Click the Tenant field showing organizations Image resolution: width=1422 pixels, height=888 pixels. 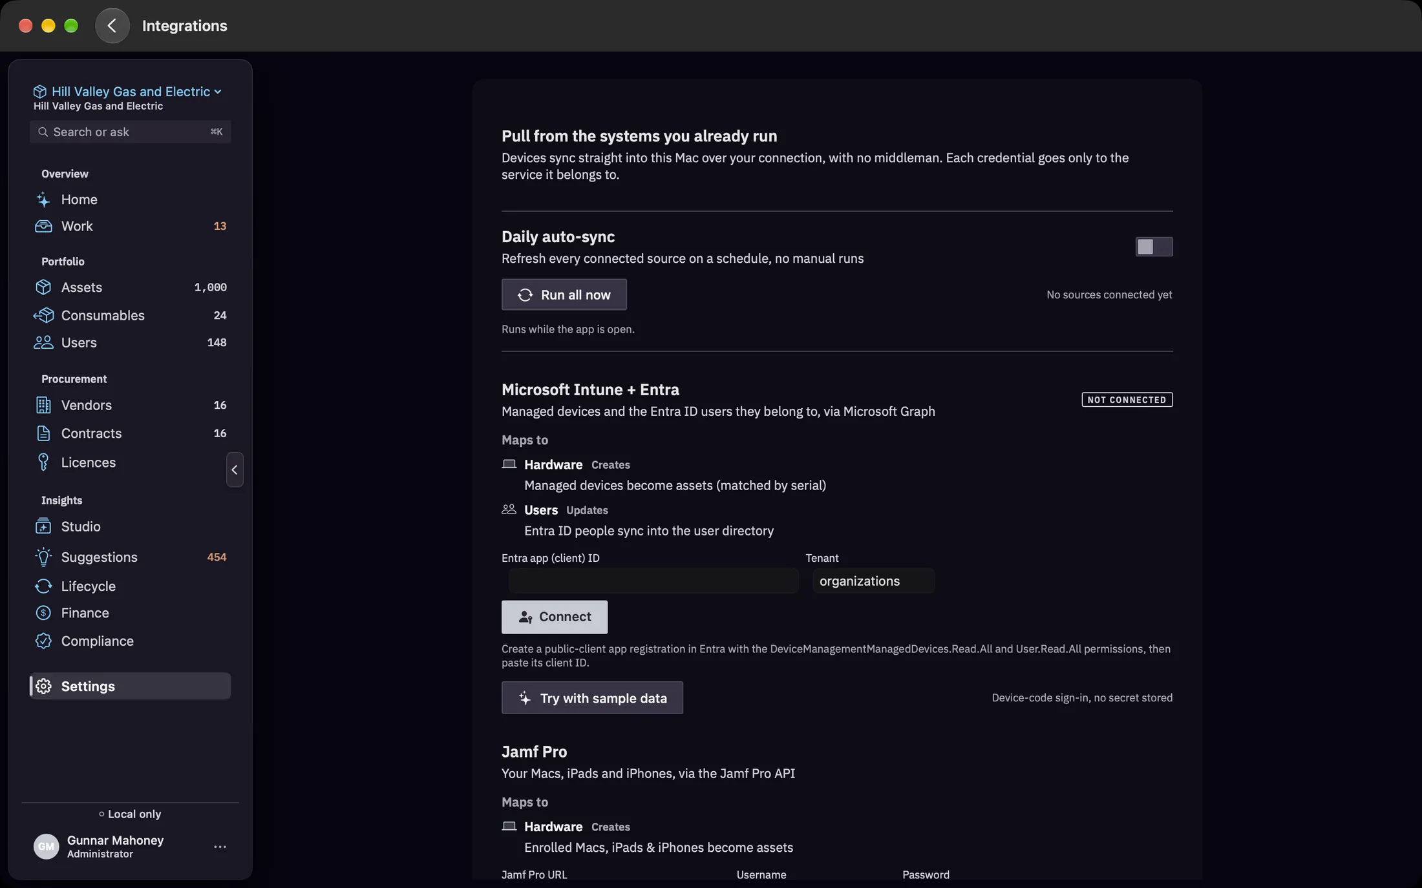point(873,581)
